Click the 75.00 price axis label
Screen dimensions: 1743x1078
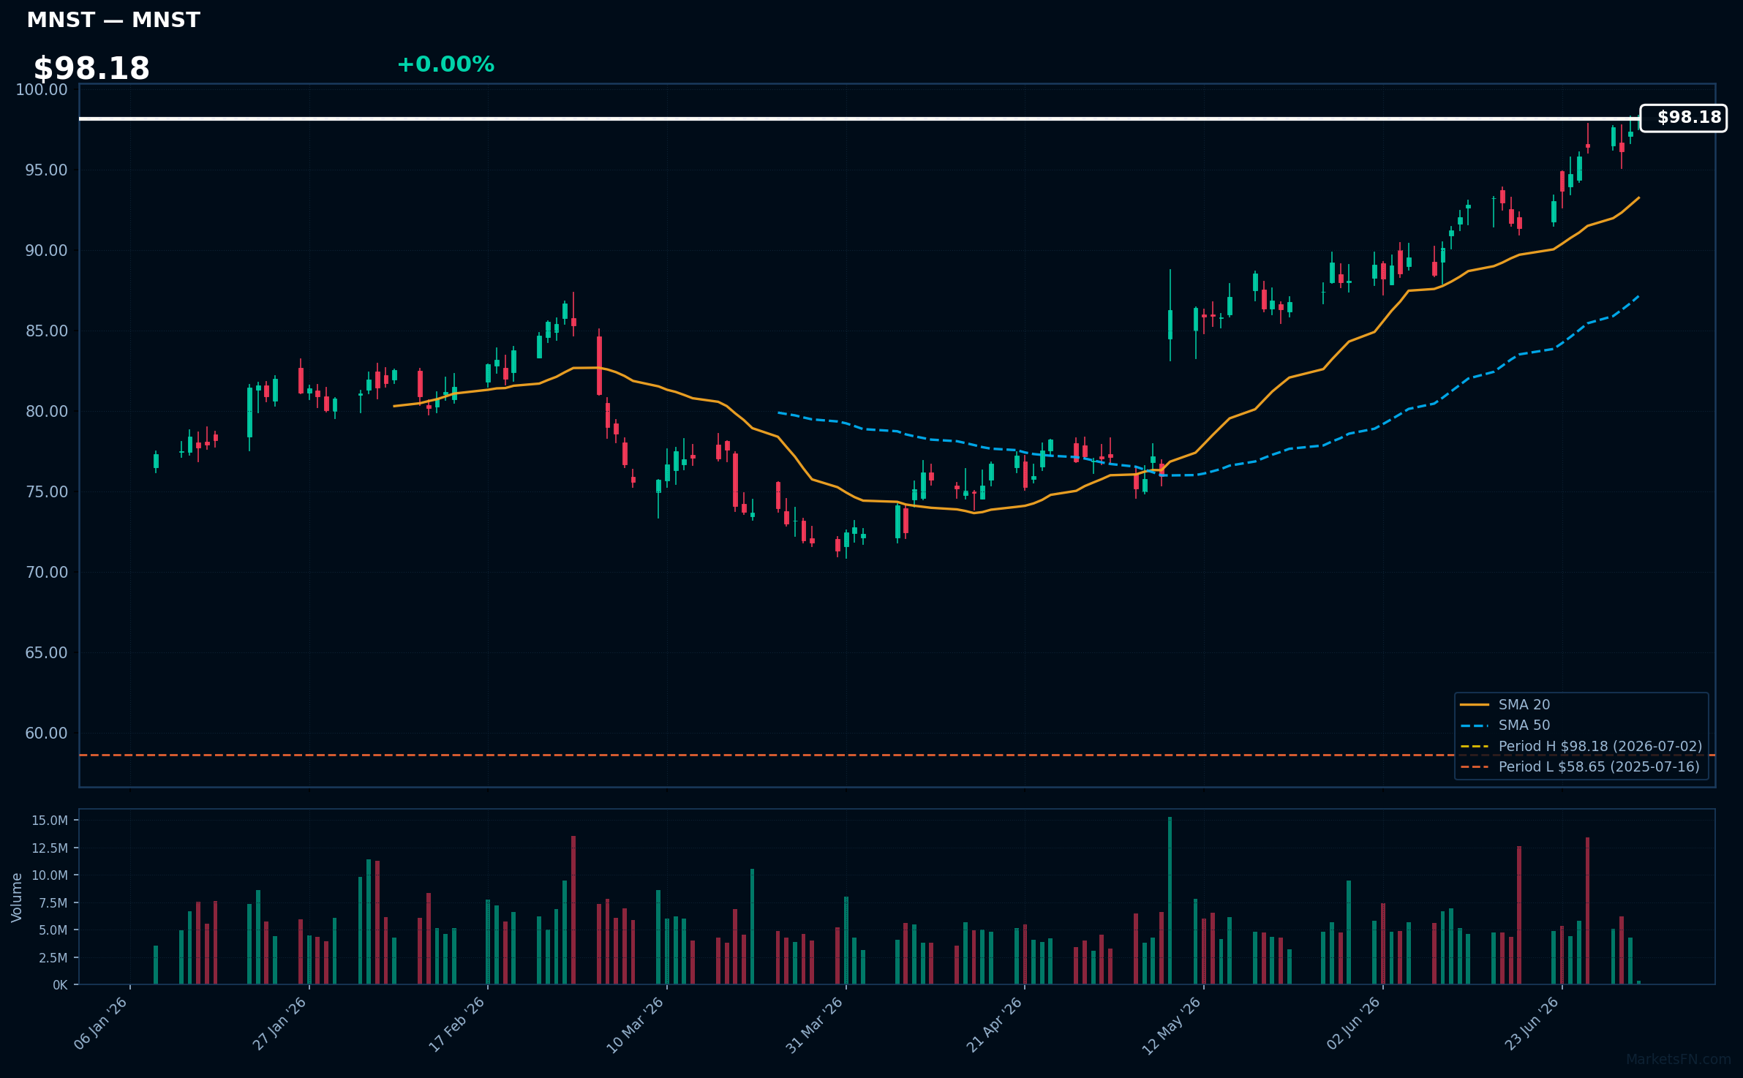click(x=46, y=492)
